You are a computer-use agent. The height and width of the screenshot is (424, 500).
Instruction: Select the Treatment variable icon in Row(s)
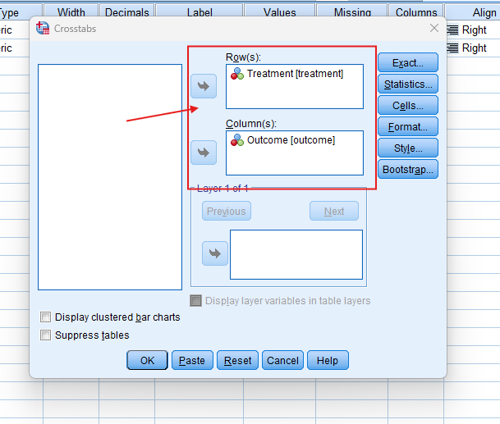[236, 74]
